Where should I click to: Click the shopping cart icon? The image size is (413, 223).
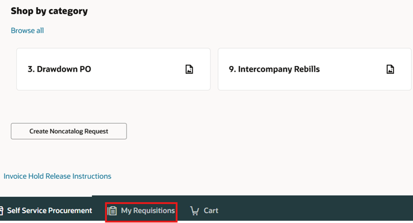coord(194,210)
